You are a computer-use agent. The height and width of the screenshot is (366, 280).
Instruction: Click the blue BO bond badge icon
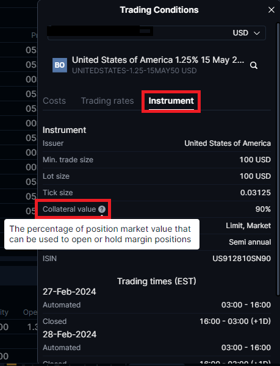(60, 65)
